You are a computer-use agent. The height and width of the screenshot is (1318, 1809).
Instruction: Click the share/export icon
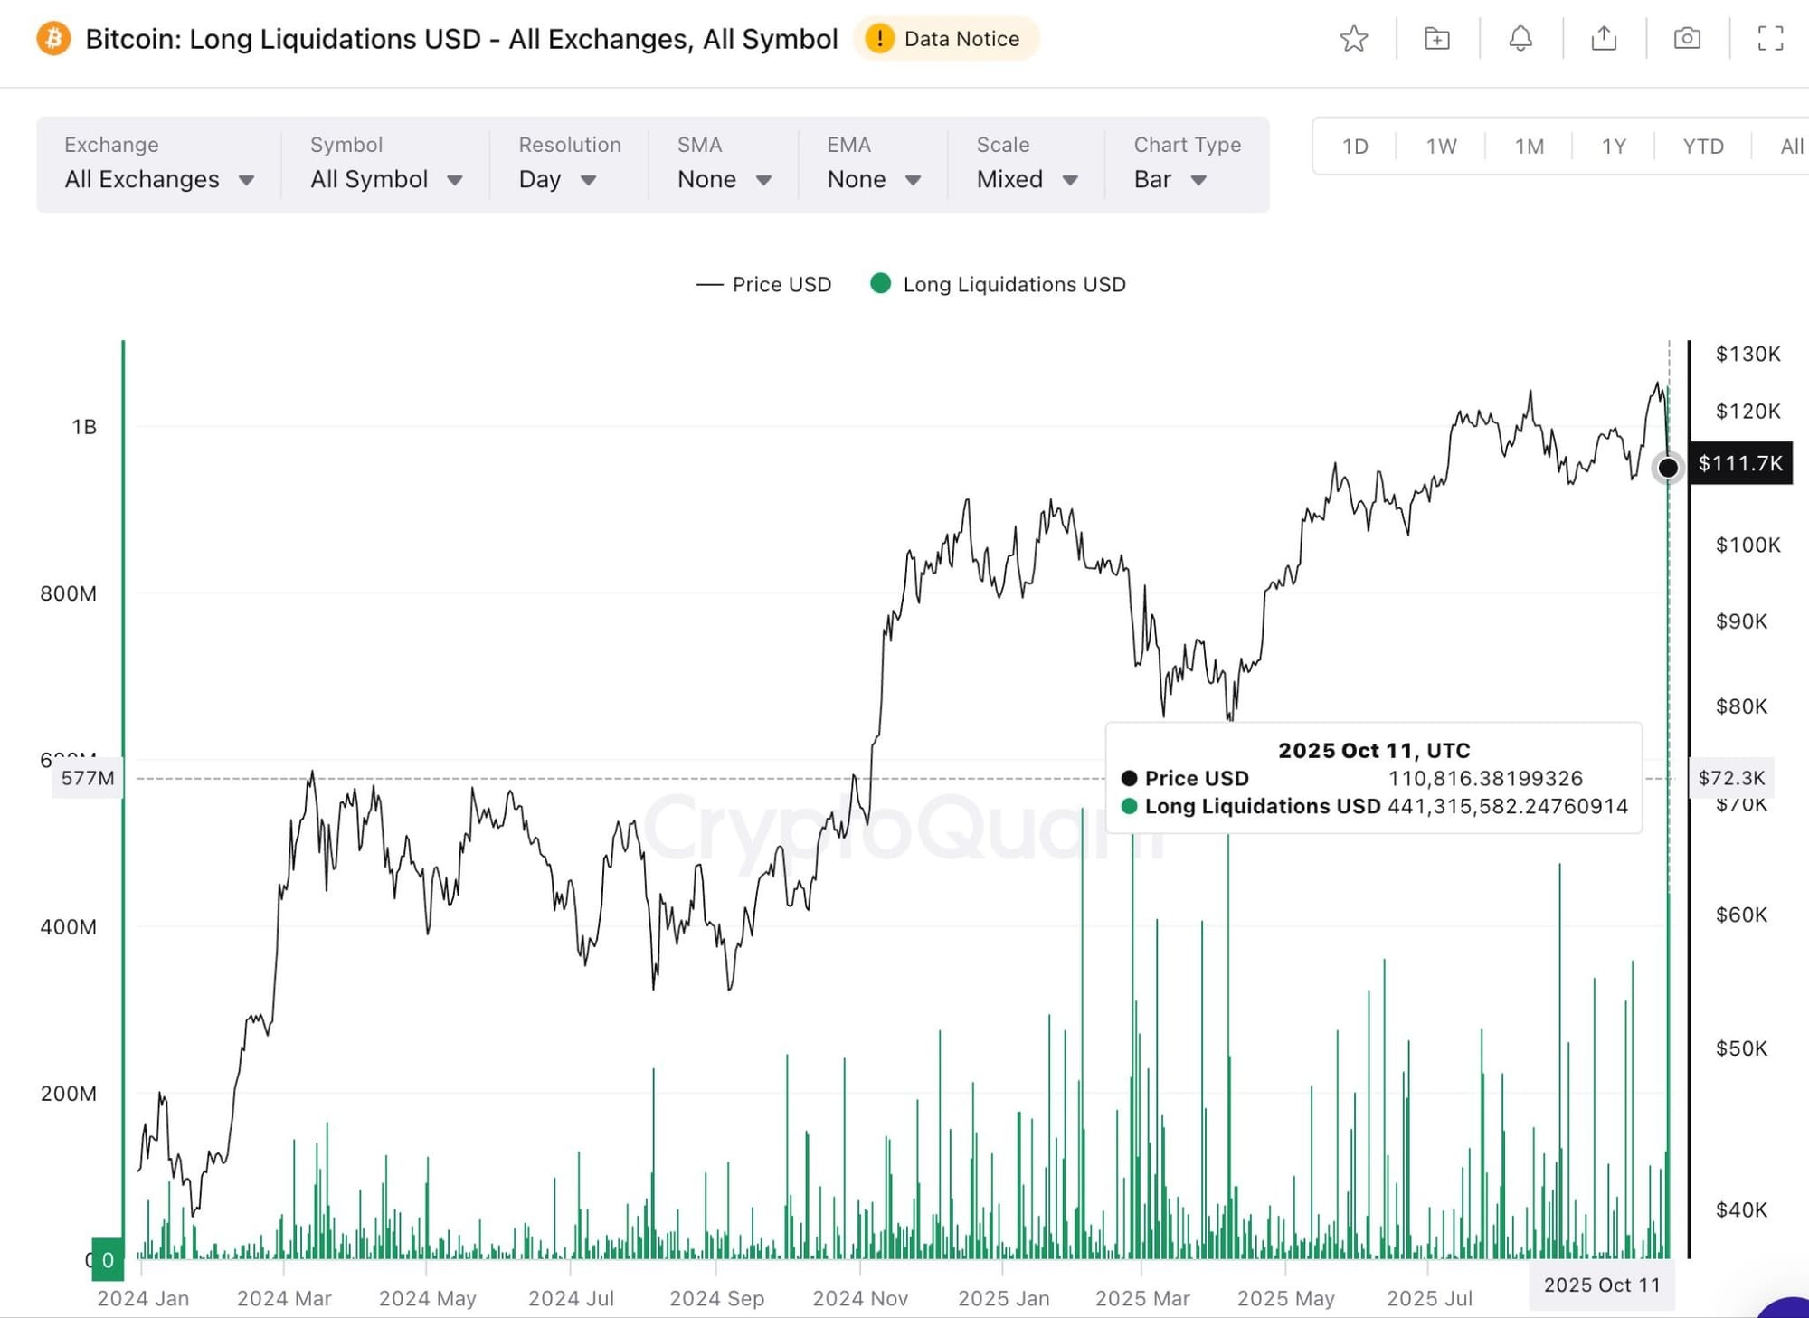click(x=1604, y=39)
